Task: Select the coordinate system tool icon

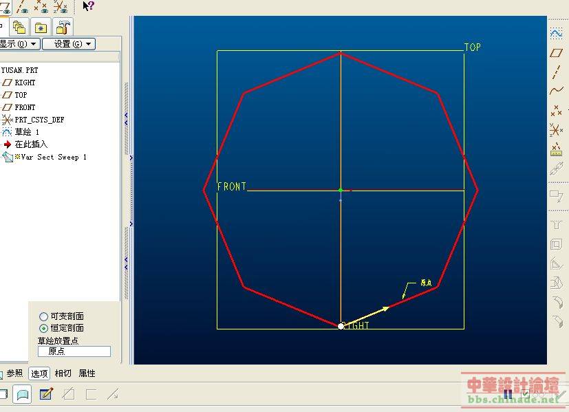Action: pyautogui.click(x=556, y=129)
